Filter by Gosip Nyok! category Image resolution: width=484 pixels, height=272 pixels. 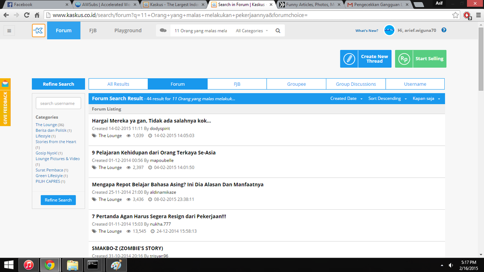(x=47, y=153)
